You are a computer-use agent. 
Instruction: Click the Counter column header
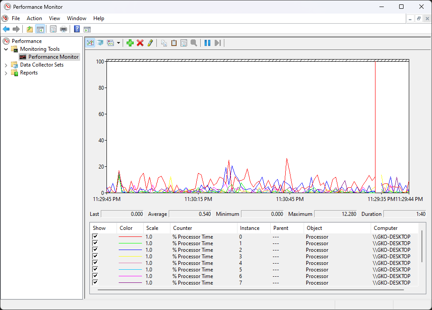tap(183, 228)
